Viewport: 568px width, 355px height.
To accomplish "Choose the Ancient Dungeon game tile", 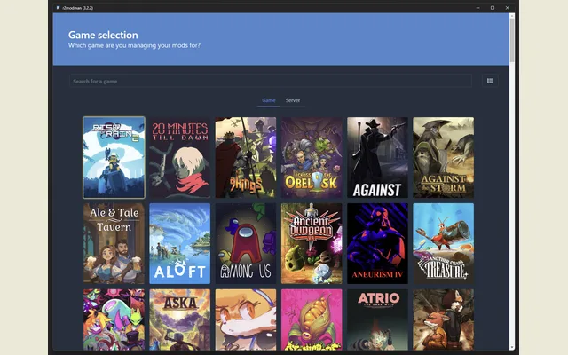I will (x=312, y=243).
